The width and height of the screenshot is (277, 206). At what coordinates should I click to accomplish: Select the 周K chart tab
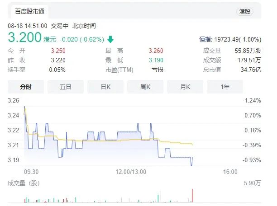(145, 86)
